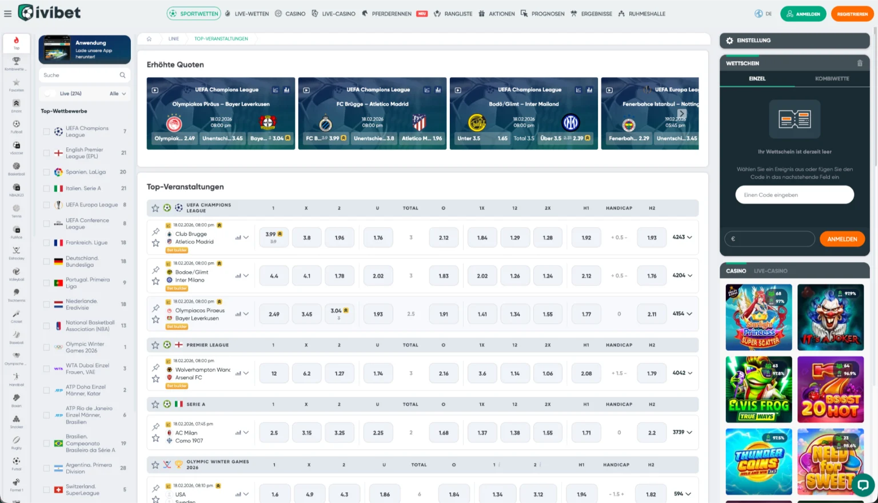Click the REGISTRIEREN button
This screenshot has width=878, height=503.
tap(852, 14)
